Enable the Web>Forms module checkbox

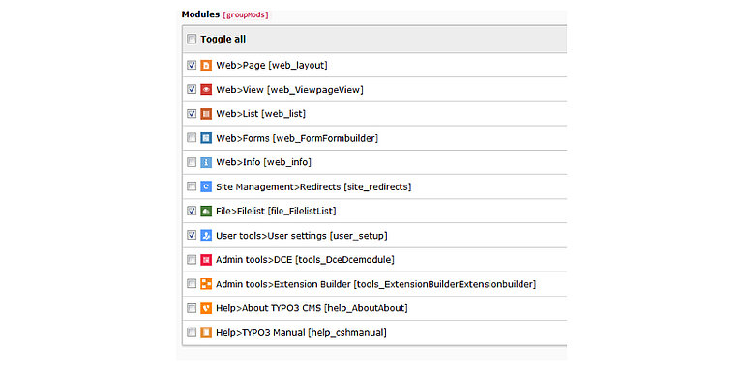[x=192, y=138]
